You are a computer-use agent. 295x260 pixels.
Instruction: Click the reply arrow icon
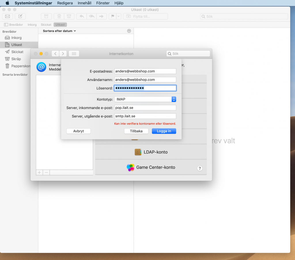click(82, 16)
